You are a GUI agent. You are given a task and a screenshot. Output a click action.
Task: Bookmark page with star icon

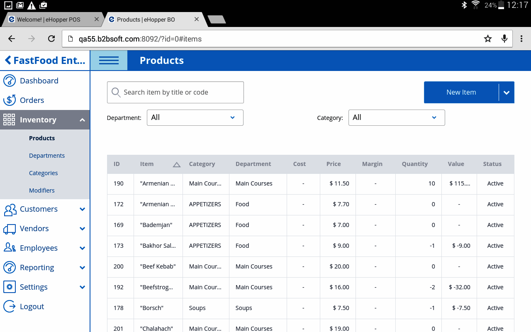point(488,39)
